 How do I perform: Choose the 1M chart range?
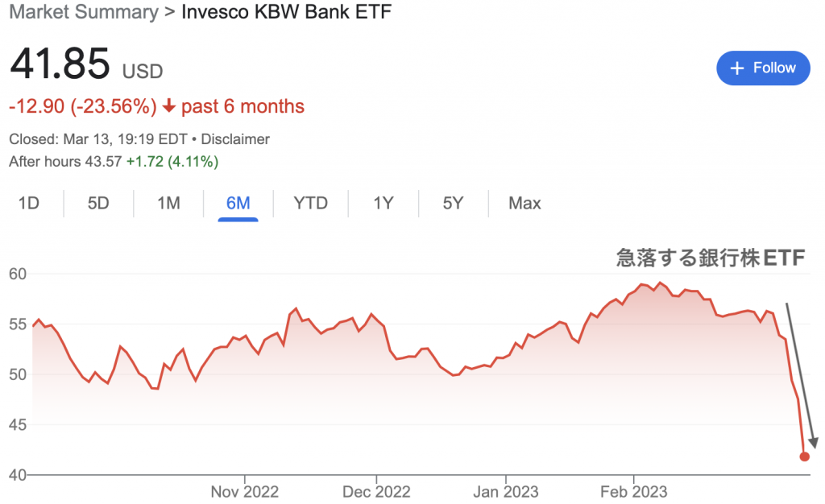(168, 203)
